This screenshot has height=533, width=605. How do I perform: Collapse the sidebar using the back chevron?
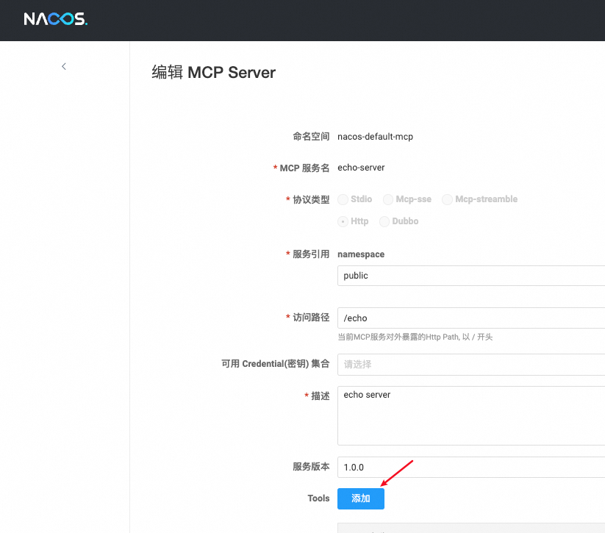point(63,66)
